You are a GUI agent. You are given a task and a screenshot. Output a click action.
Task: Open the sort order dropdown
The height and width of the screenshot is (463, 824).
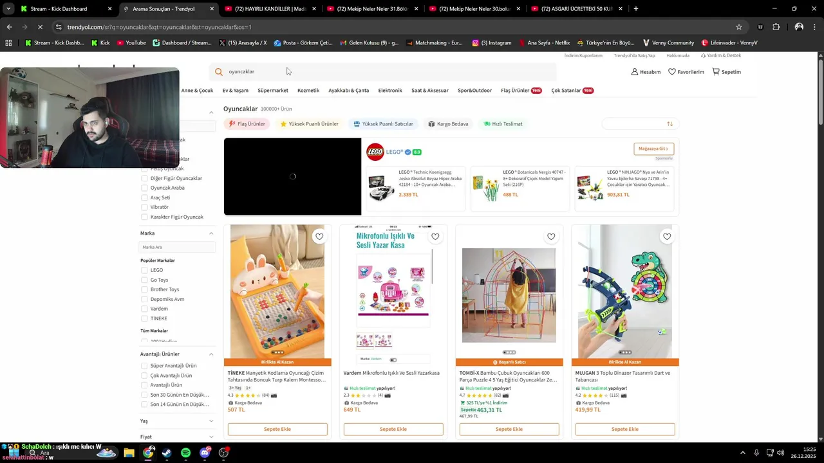[640, 124]
